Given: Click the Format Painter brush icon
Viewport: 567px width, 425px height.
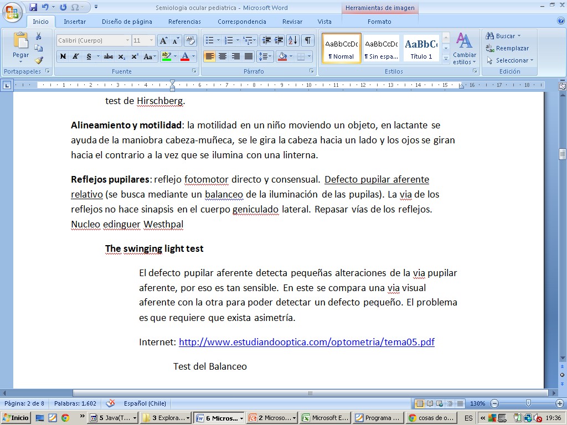Looking at the screenshot, I should coord(39,60).
